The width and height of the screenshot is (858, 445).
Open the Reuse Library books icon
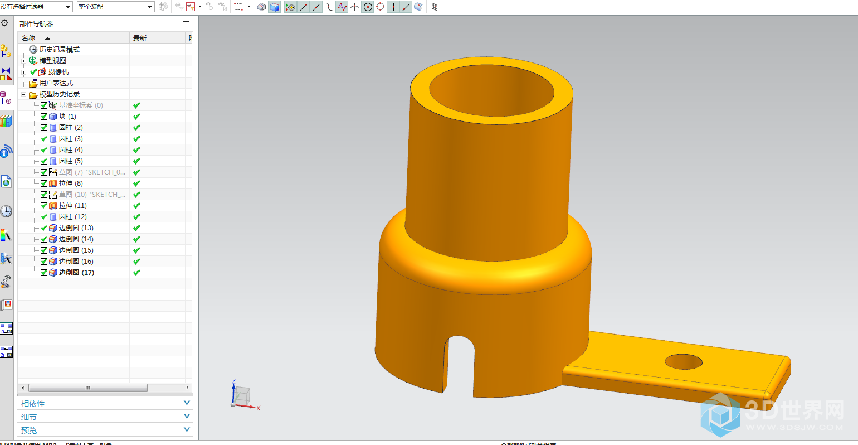point(6,121)
